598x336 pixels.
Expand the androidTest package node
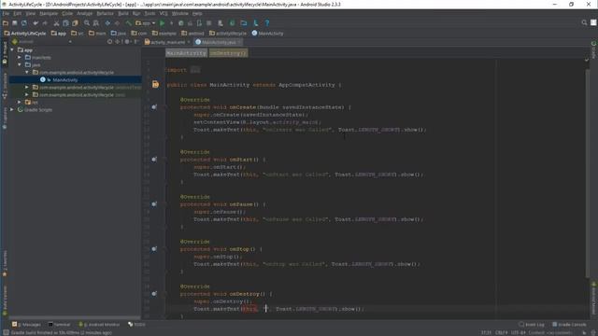click(27, 87)
